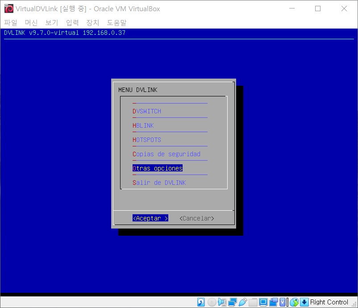Image resolution: width=358 pixels, height=308 pixels.
Task: Click the keyboard capture arrow icon
Action: click(x=304, y=302)
